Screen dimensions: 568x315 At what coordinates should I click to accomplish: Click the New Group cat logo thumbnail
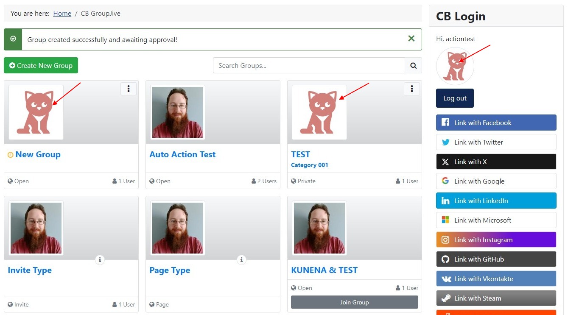tap(36, 112)
